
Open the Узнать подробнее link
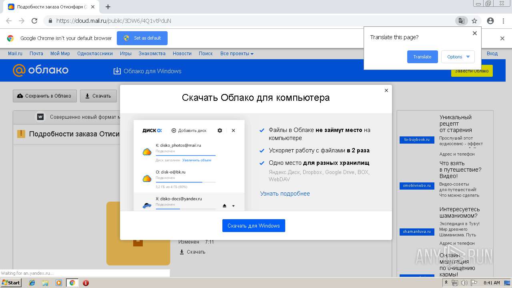coord(285,194)
